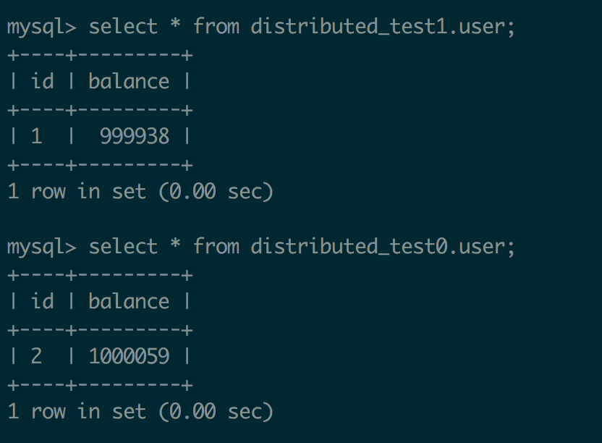Click the select keyword in distributed_test1 query
Viewport: 602px width, 443px height.
tap(123, 27)
